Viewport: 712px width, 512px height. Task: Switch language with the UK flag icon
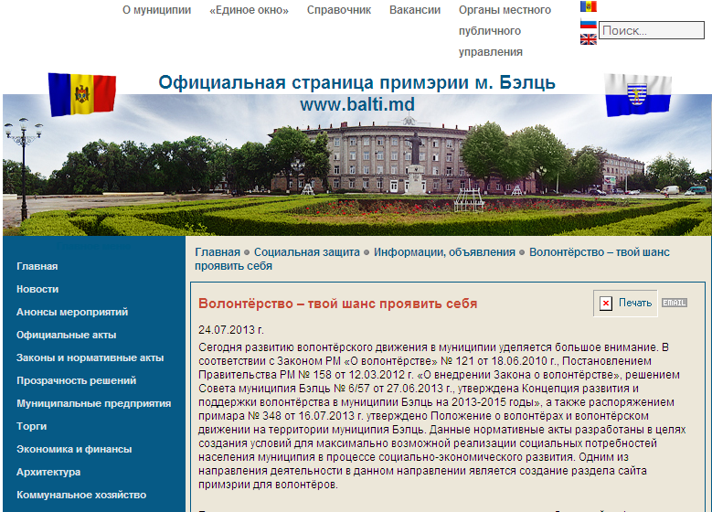(588, 38)
